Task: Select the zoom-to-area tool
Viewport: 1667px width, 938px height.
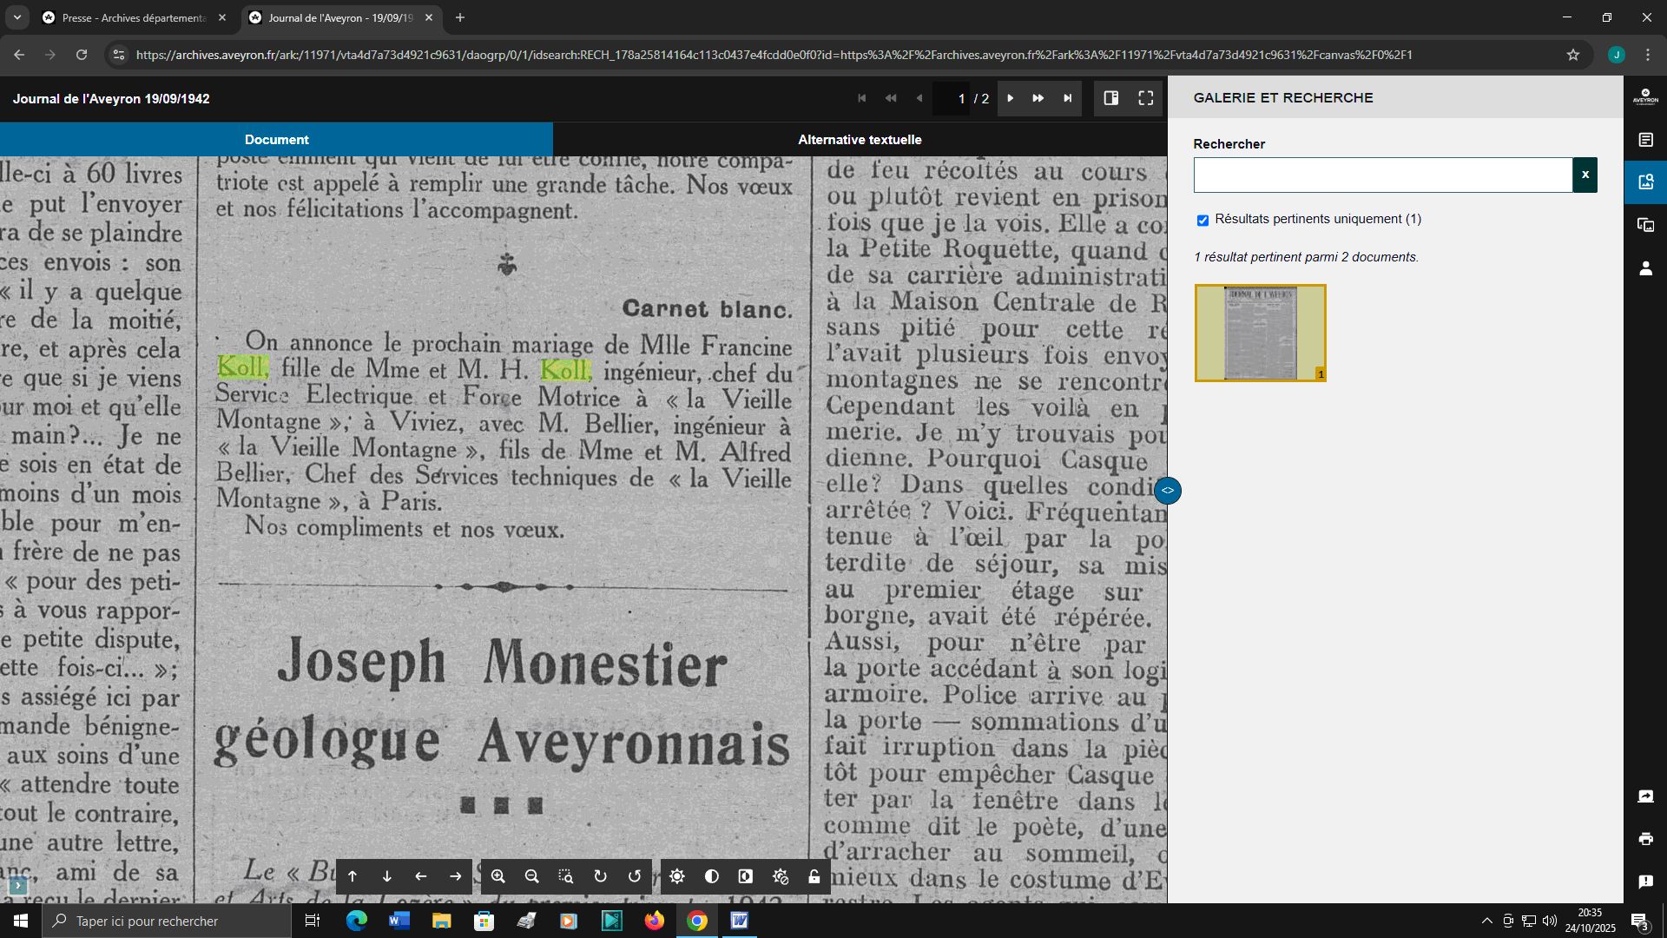Action: [566, 876]
